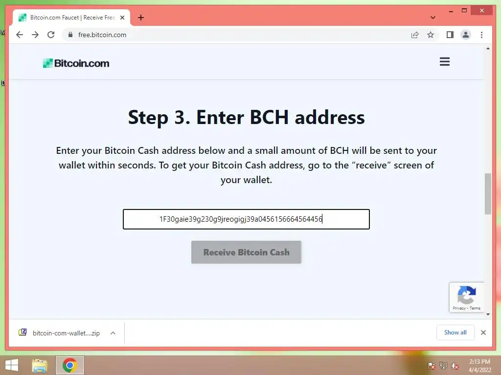Click the page vertical scrollbar thumb
The image size is (501, 375).
coord(488,194)
